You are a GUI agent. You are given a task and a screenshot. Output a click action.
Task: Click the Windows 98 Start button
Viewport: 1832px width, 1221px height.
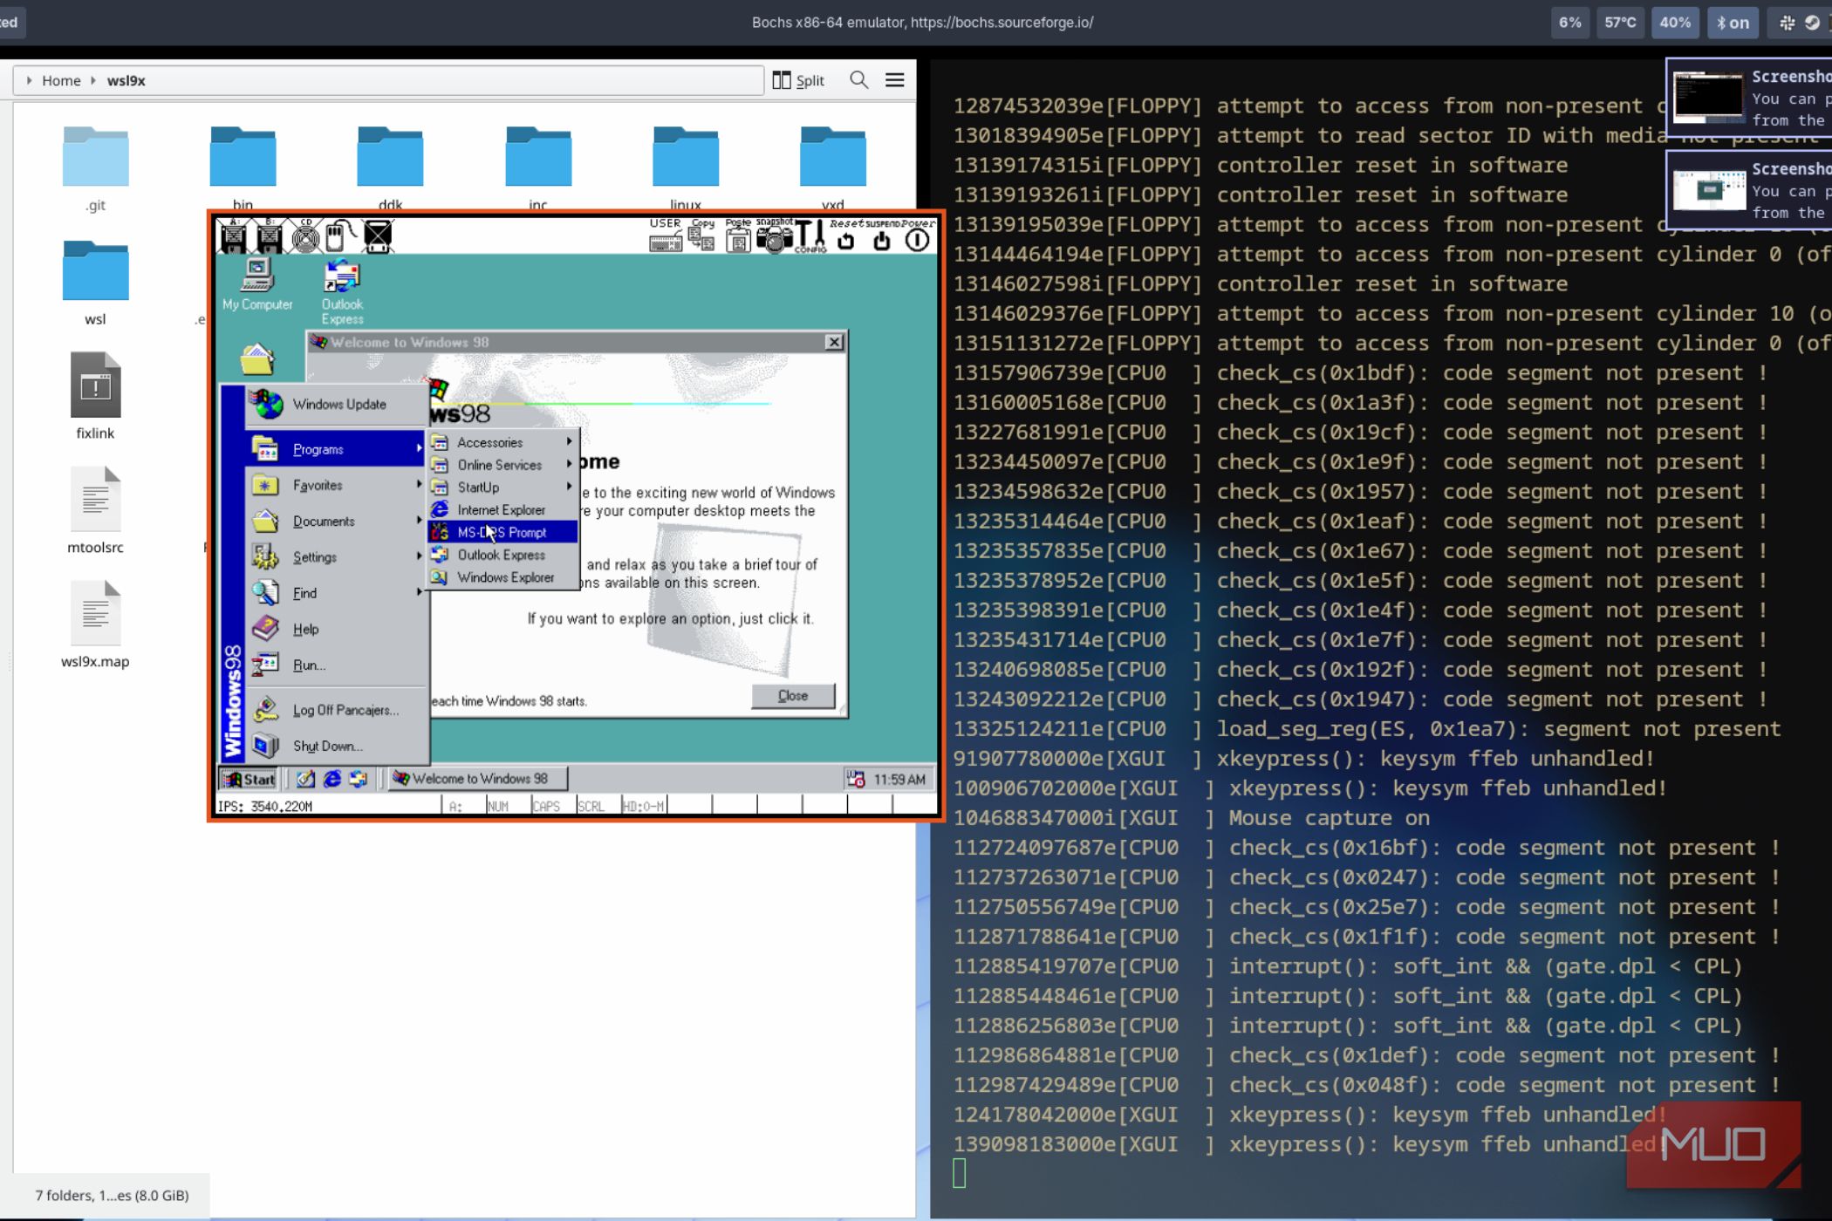(250, 779)
